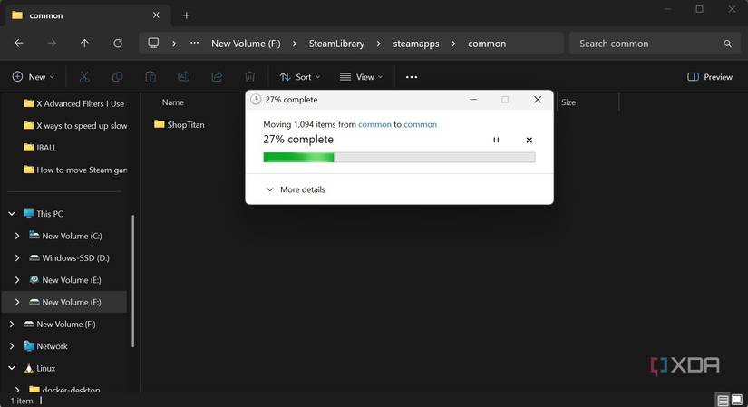This screenshot has height=407, width=748.
Task: Click the Copy icon in toolbar
Action: click(x=117, y=77)
